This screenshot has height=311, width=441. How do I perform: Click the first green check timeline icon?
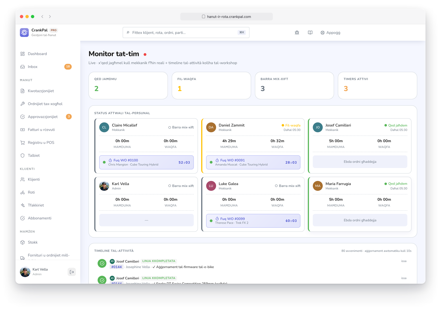(x=102, y=263)
